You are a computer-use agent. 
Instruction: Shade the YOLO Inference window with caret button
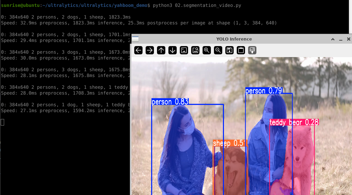[x=333, y=39]
